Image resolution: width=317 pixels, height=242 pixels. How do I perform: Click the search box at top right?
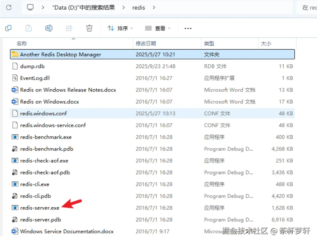307,8
